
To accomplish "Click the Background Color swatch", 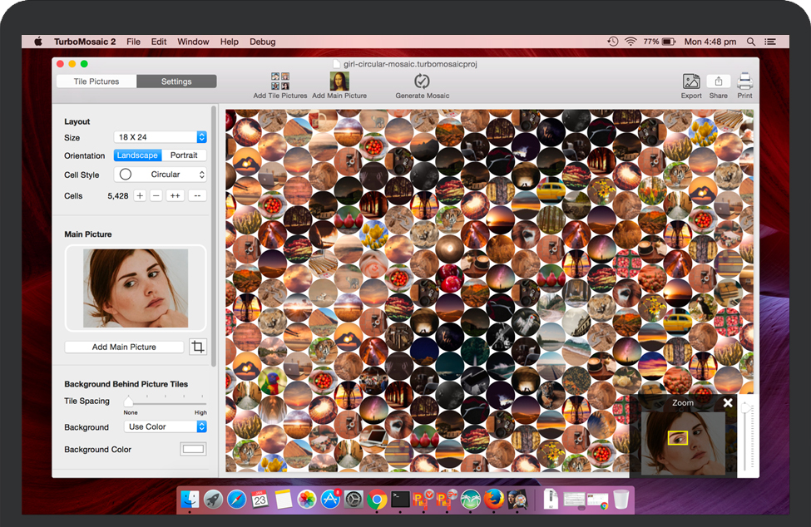I will (x=193, y=450).
